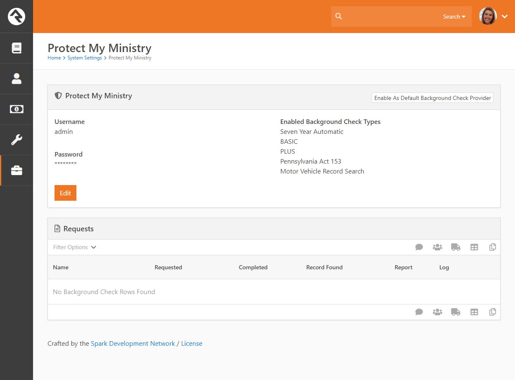Click the people merge icon below the grid
515x380 pixels.
437,312
